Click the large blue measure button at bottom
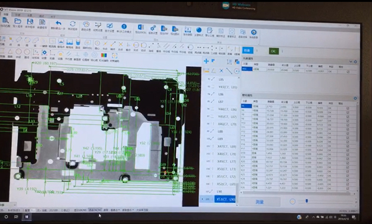This screenshot has height=224, width=372. tap(260, 202)
